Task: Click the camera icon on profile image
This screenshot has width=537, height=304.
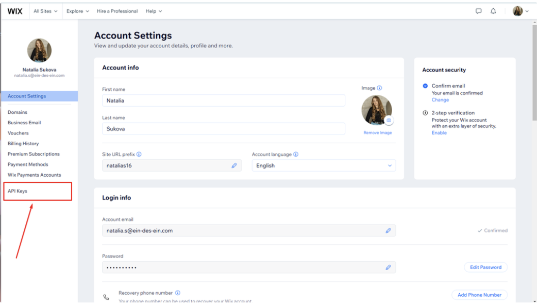Action: [389, 120]
